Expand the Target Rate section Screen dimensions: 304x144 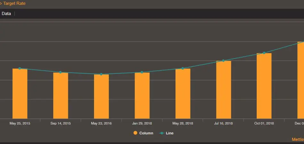pos(13,4)
